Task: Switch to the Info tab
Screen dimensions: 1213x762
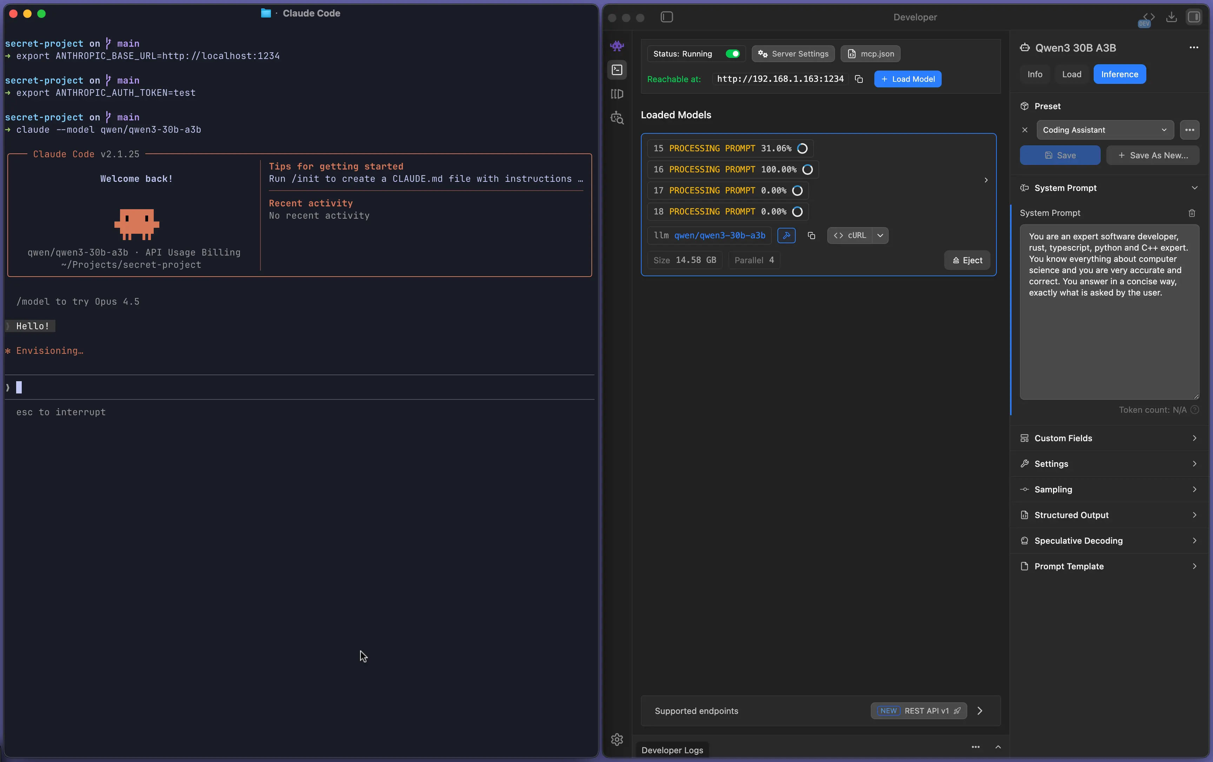Action: (1035, 74)
